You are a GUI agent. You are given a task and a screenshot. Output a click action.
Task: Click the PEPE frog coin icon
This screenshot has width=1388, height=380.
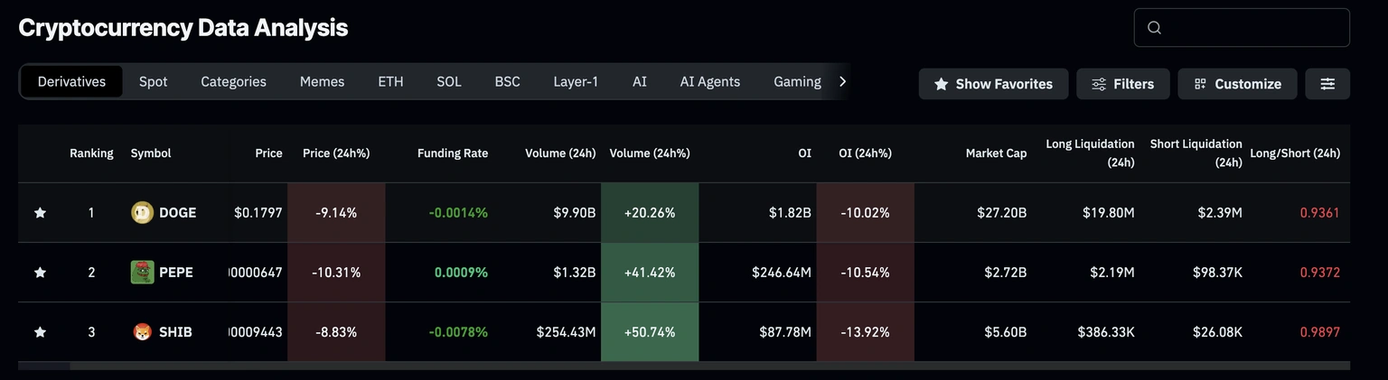click(142, 273)
